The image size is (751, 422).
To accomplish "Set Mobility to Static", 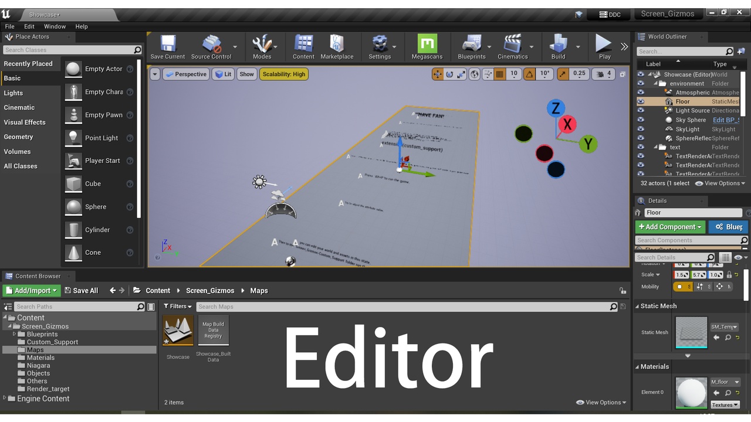I will [682, 287].
